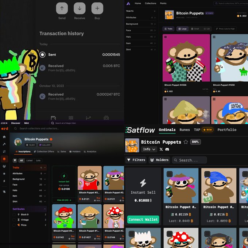Click the Filters button on Satflow
The height and width of the screenshot is (248, 248).
coord(136,160)
